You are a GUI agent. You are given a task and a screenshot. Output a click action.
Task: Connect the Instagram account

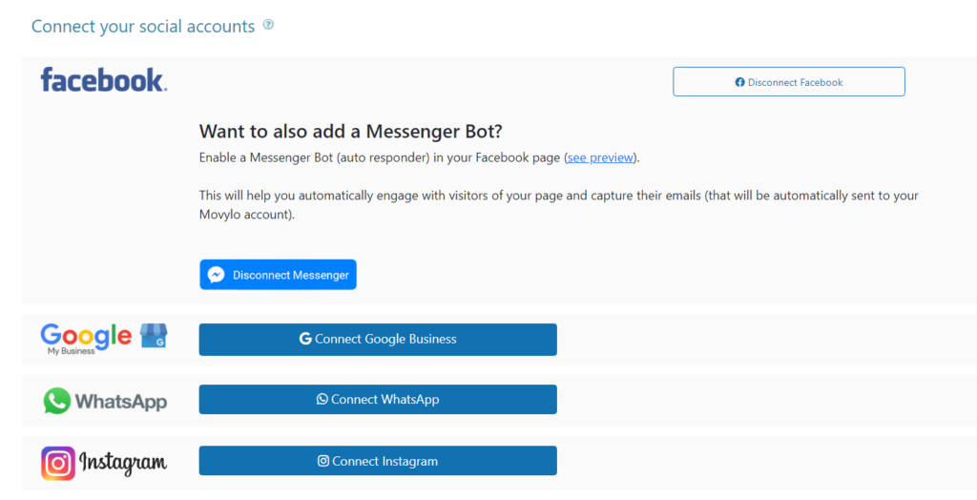point(378,461)
